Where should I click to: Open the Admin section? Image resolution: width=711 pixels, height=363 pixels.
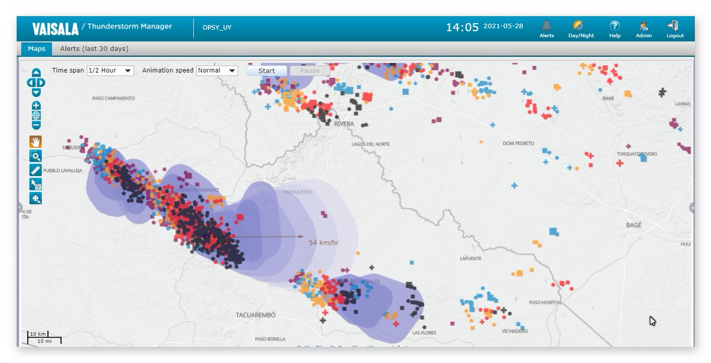coord(643,28)
